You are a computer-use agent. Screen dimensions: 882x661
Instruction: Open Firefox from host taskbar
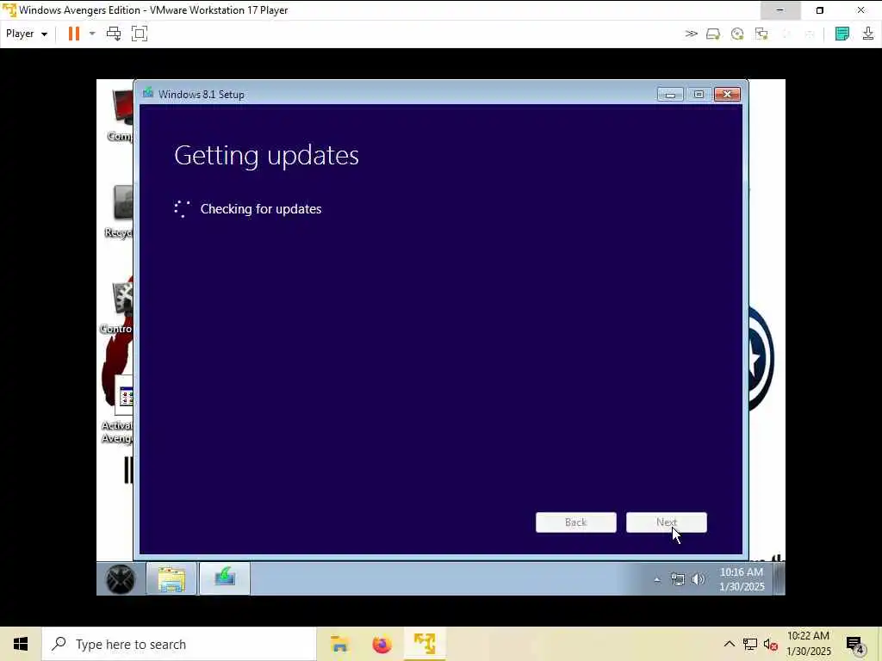[382, 644]
